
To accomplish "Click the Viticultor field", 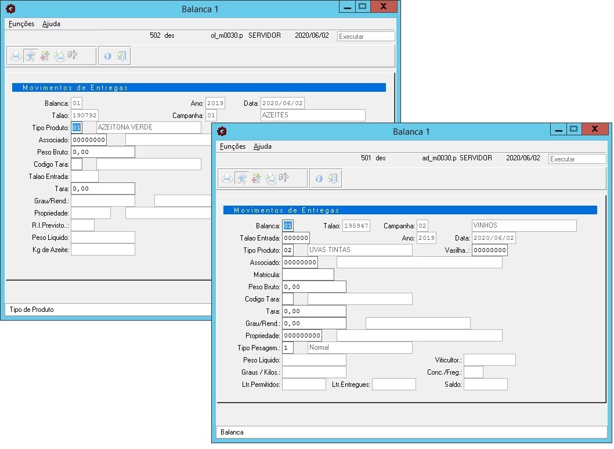I will (x=489, y=360).
